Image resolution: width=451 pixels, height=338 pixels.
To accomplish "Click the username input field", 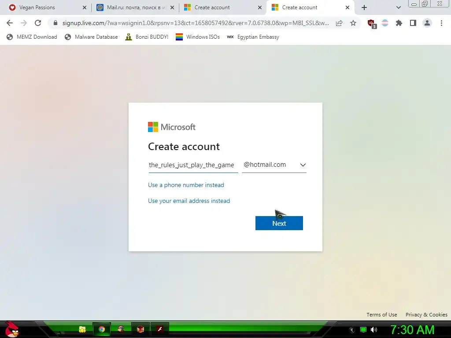I will [193, 165].
